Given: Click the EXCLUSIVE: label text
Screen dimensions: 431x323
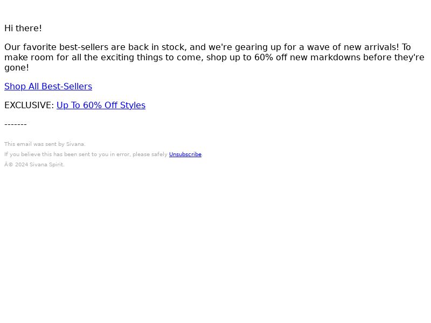Looking at the screenshot, I should click(x=29, y=106).
